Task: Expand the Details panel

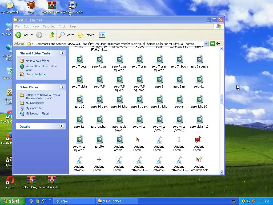Action: pos(62,126)
